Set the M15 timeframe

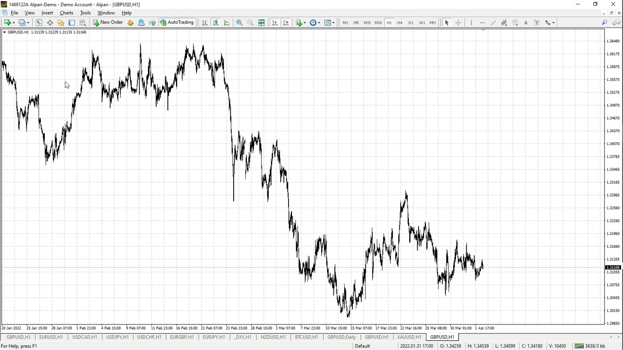pyautogui.click(x=367, y=22)
